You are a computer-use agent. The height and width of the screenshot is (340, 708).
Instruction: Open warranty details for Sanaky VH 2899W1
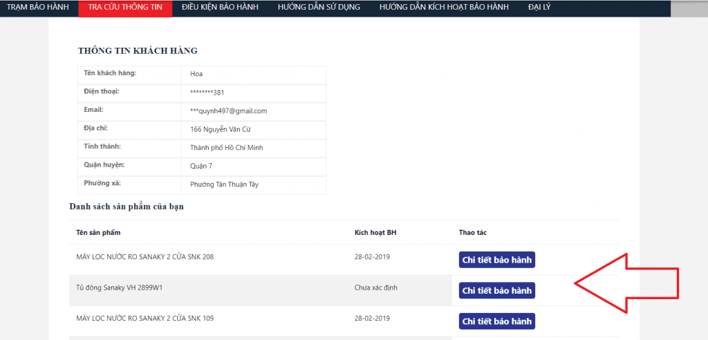tap(496, 290)
